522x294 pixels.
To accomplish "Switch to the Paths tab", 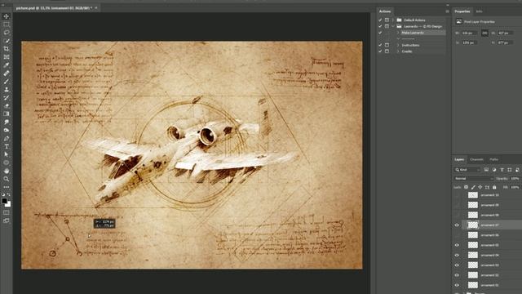I will [494, 160].
